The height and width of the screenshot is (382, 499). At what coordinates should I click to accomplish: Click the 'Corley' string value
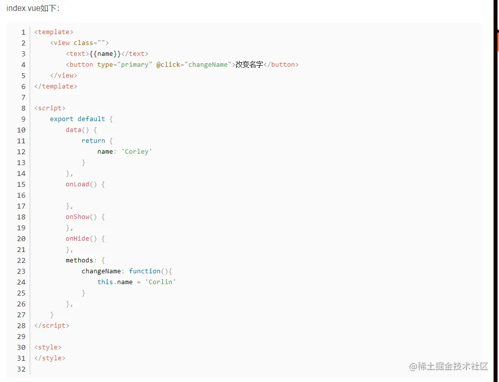point(137,152)
